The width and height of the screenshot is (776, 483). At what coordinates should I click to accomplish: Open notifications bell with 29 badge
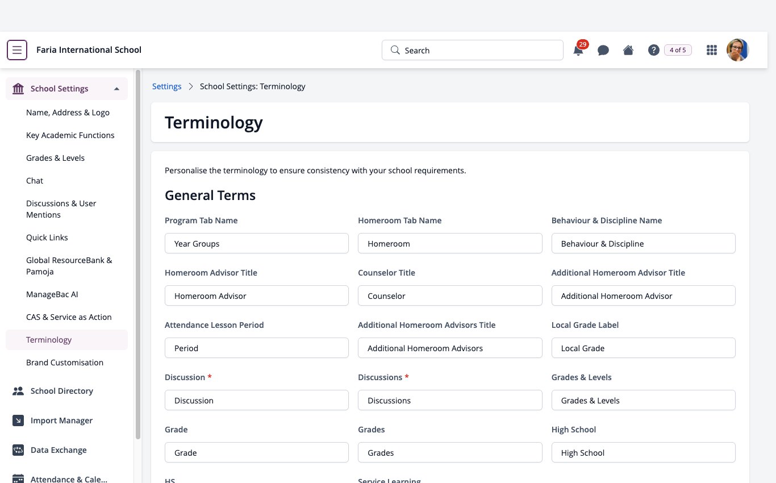pos(579,49)
